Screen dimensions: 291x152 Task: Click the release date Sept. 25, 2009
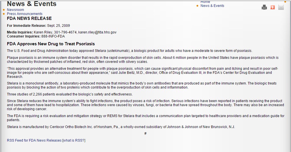click(59, 26)
